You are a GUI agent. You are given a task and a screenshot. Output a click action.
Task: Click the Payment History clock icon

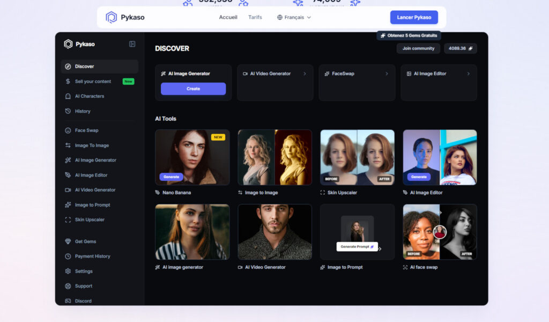click(68, 257)
